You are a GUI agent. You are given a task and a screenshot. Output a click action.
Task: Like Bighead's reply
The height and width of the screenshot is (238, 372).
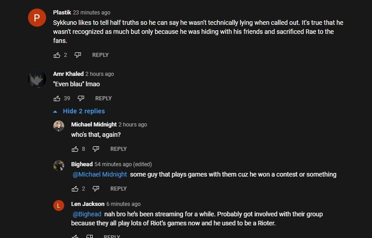coord(75,189)
